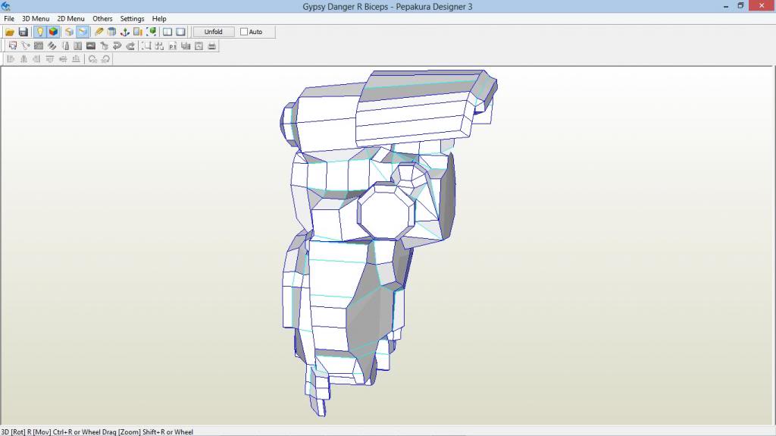Minimize the Pepakura Designer window
Screen dimensions: 776x436
point(726,6)
